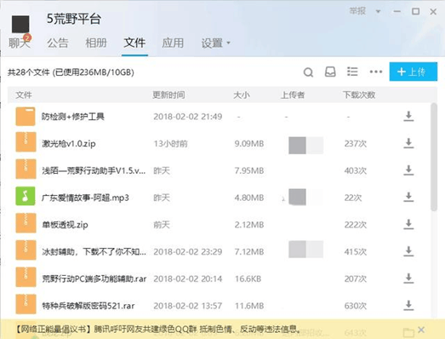
Task: Sort by the 上传者 column header
Action: pos(293,95)
